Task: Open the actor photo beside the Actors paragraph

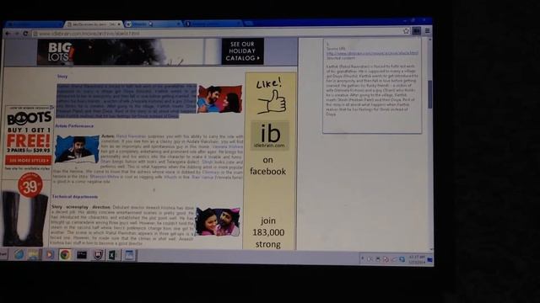Action: [x=77, y=149]
